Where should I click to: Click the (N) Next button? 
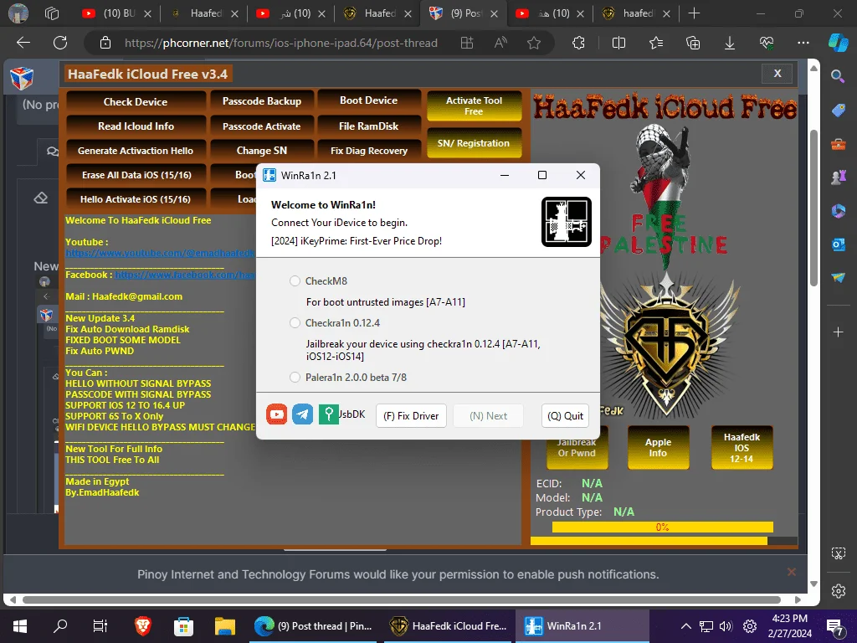pyautogui.click(x=488, y=416)
